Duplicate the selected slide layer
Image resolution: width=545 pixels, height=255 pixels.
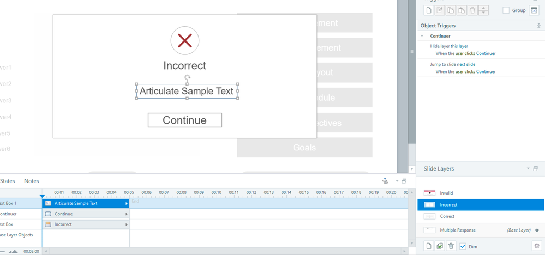(x=440, y=246)
